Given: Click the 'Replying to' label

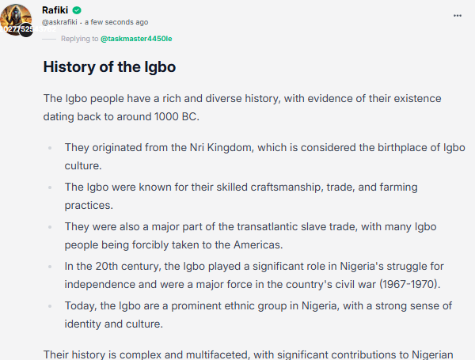Looking at the screenshot, I should (80, 39).
